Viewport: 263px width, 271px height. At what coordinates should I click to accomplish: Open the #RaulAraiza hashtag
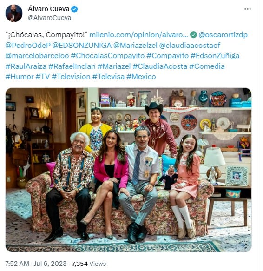tap(26, 66)
